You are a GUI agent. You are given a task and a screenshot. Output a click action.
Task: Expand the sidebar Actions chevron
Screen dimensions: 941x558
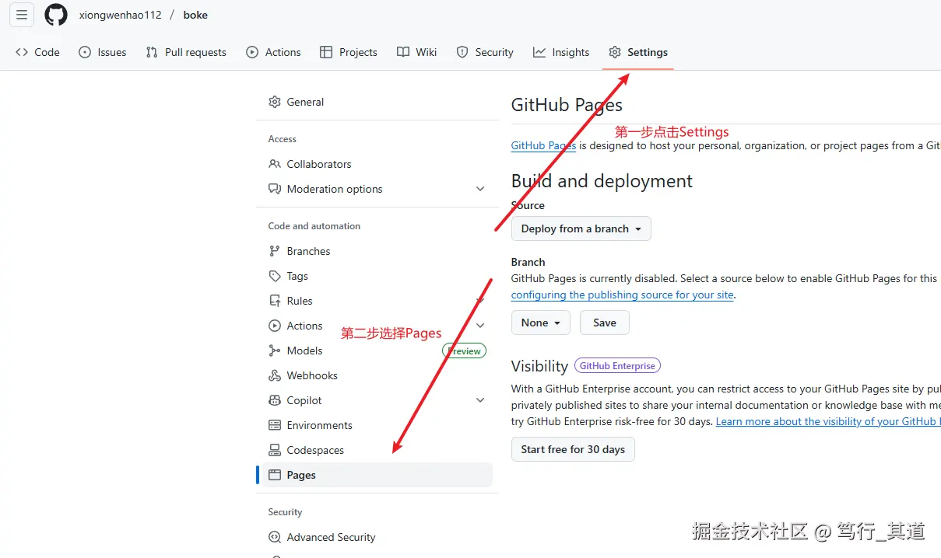click(480, 326)
